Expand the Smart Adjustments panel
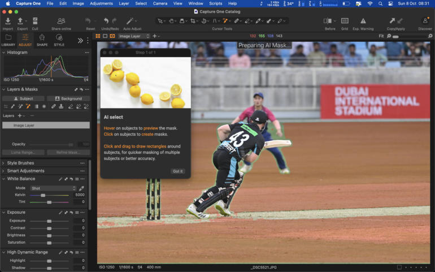Screen dimensions: 435x272 tap(3, 171)
